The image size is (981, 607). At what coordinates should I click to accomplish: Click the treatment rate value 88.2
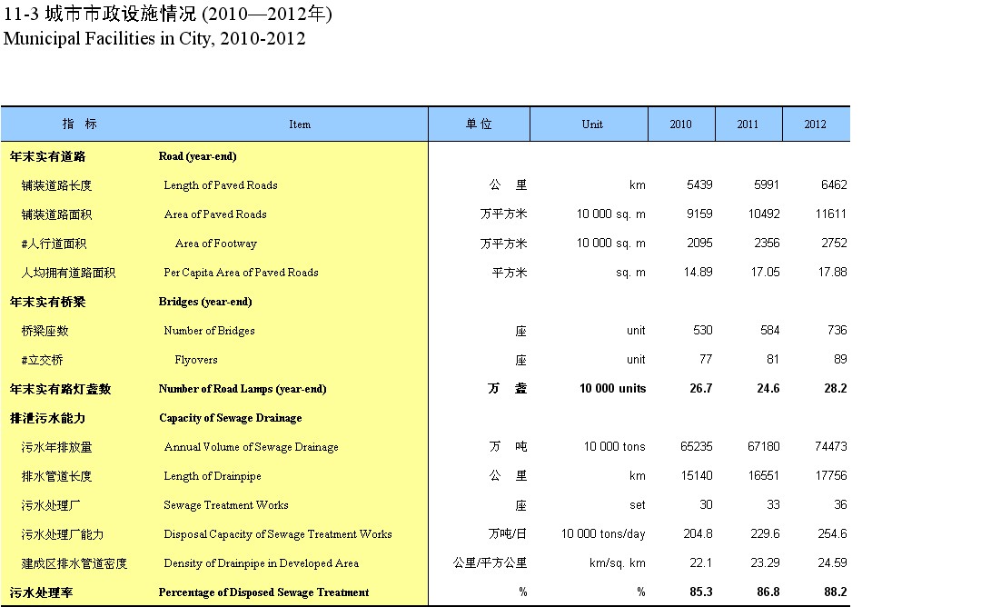pos(836,592)
